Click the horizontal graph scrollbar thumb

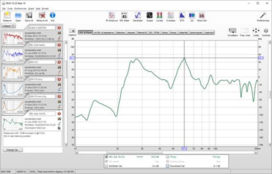(x=135, y=153)
